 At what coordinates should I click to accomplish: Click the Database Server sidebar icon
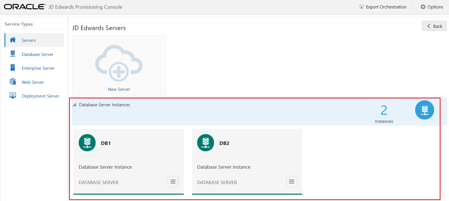[x=13, y=54]
